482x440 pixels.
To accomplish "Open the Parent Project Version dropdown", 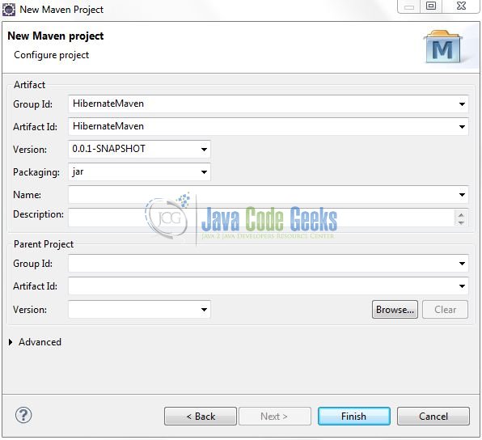I will pos(204,310).
